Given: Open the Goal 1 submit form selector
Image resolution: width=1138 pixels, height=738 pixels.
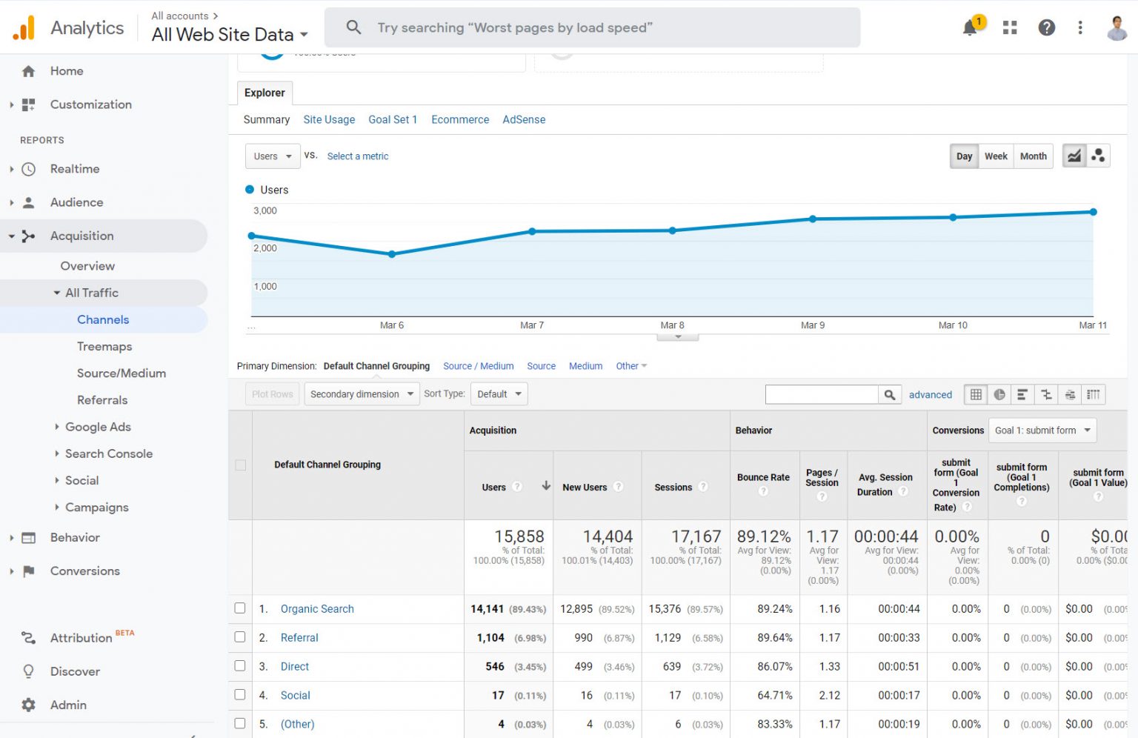Looking at the screenshot, I should pyautogui.click(x=1042, y=430).
